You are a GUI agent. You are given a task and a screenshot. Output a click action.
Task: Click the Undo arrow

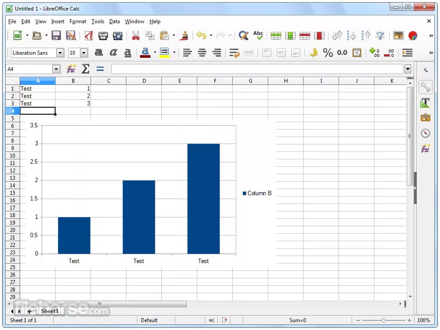pyautogui.click(x=201, y=35)
